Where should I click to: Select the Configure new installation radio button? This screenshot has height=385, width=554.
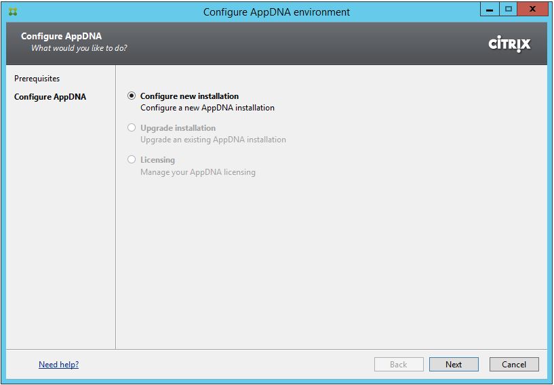pyautogui.click(x=132, y=96)
